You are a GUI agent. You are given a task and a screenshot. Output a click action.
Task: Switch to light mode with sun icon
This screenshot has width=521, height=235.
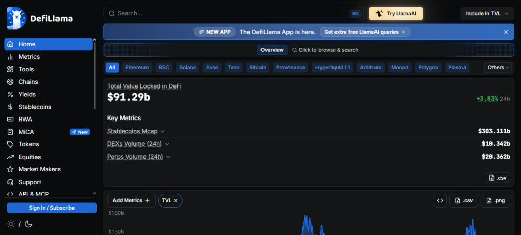tap(11, 224)
